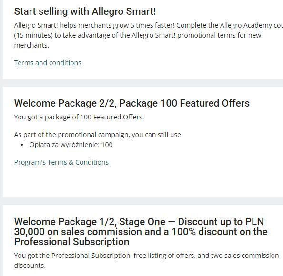Click the "Professional Subscription" final heading line
Screen dimensions: 283x276
(x=71, y=242)
